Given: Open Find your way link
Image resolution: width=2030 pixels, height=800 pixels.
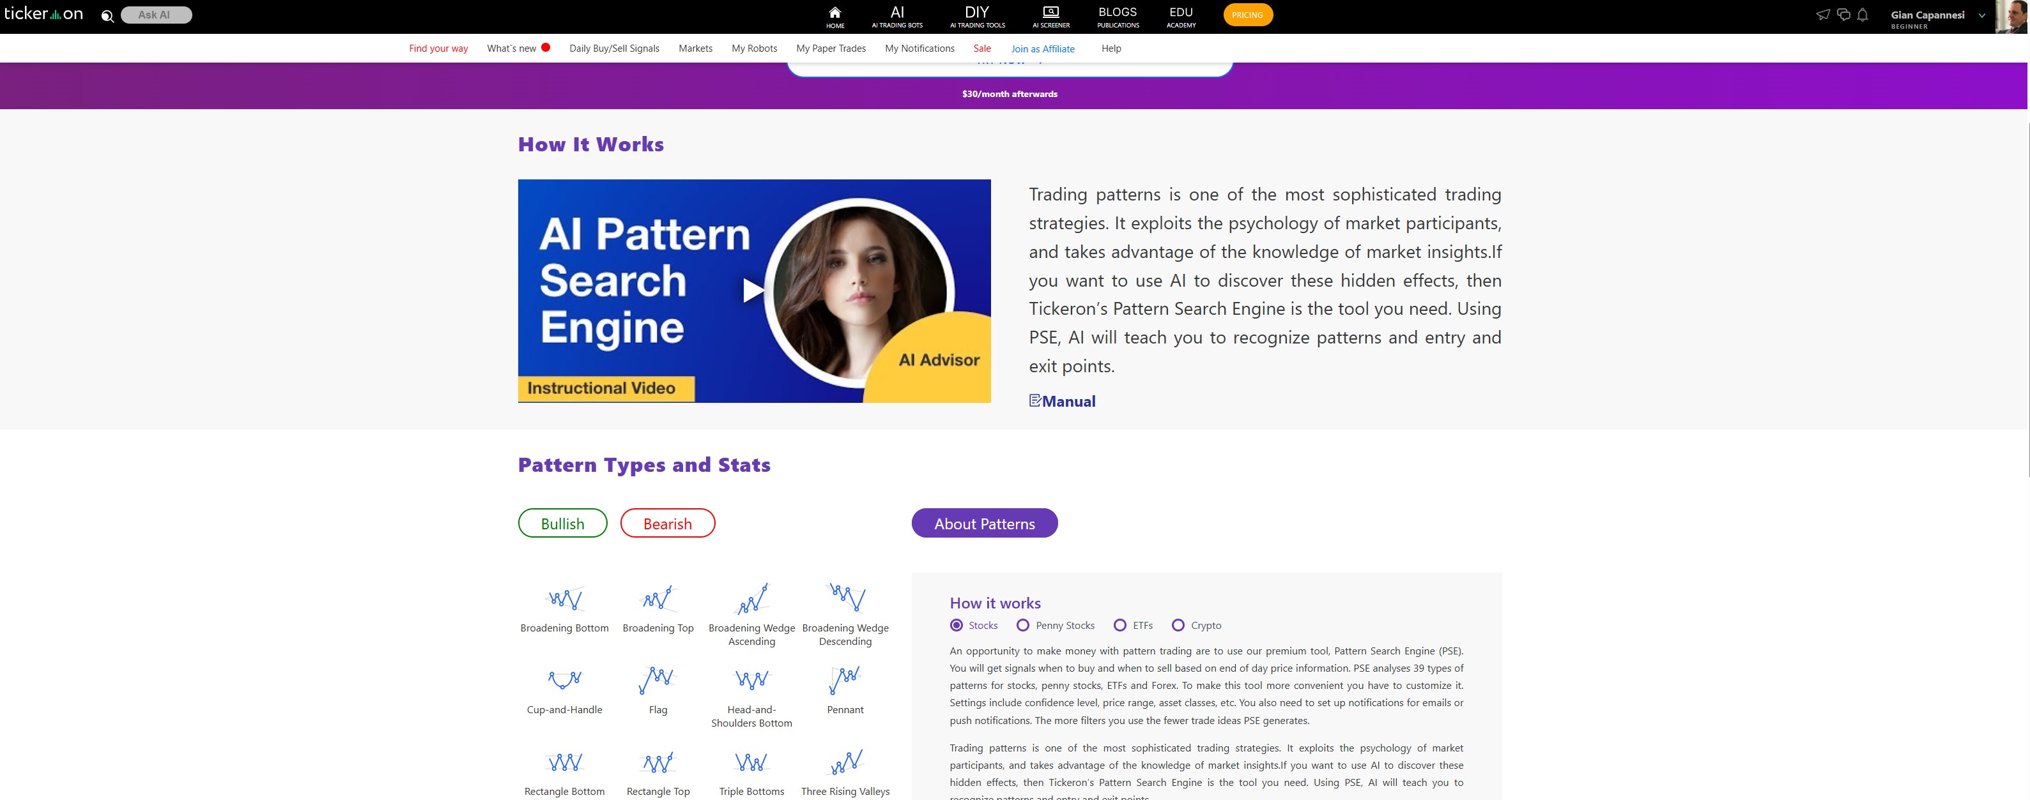Looking at the screenshot, I should tap(438, 49).
